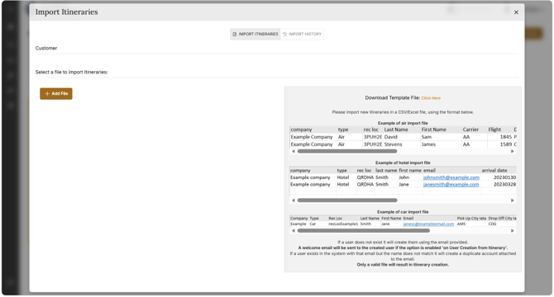Click the 'Stevens' last name cell
This screenshot has height=297, width=554.
(393, 144)
